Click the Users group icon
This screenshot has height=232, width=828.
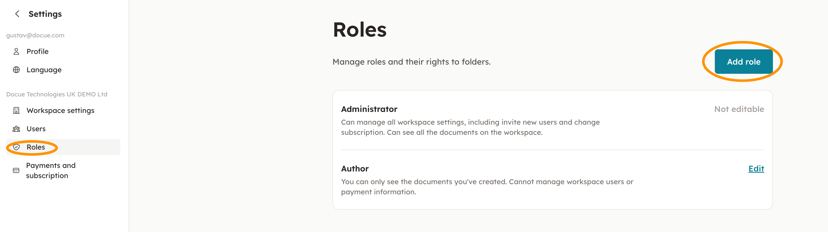pos(16,129)
